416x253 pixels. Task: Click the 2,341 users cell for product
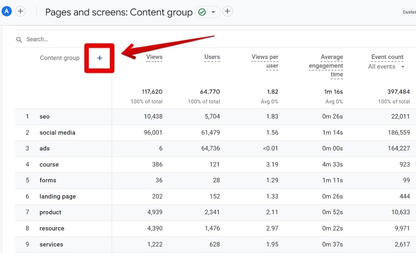coord(212,212)
